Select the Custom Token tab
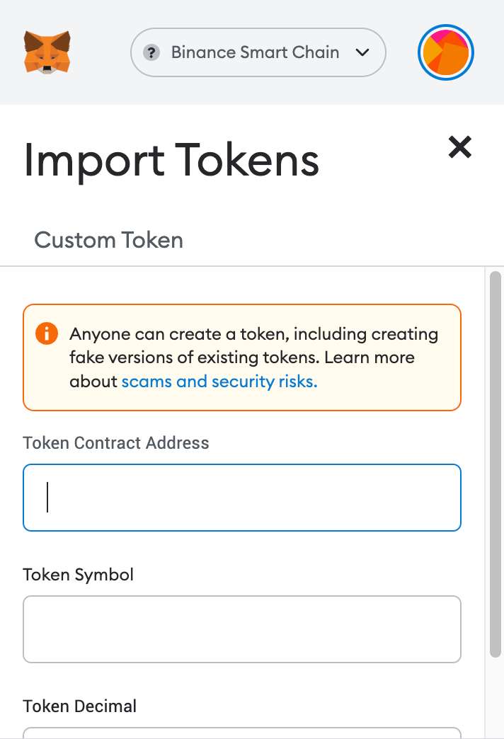This screenshot has height=739, width=504. click(x=109, y=240)
